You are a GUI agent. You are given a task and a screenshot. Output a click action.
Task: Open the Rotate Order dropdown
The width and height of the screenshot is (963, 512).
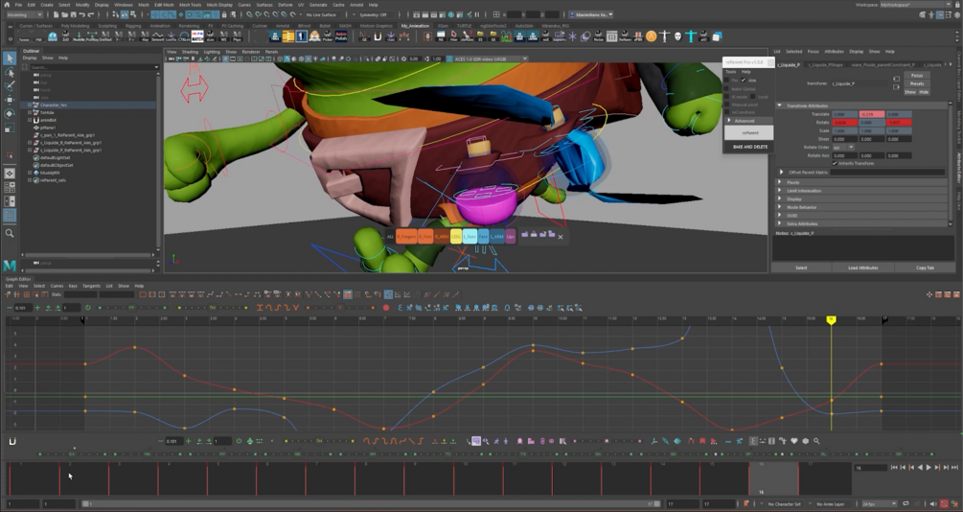point(843,148)
